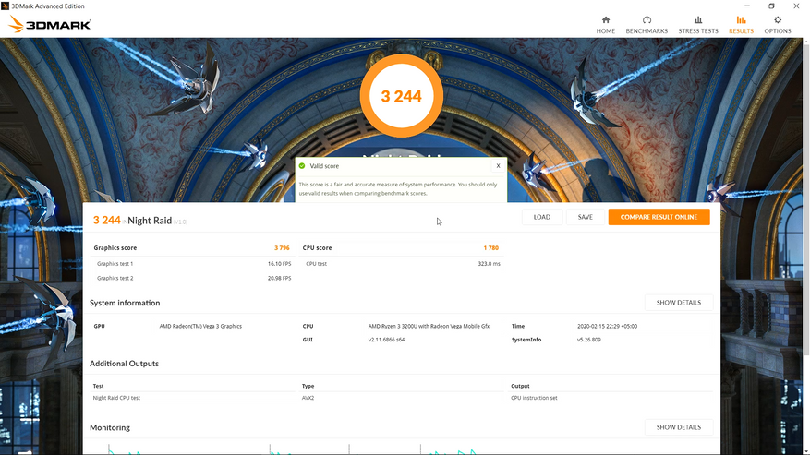This screenshot has width=810, height=455.
Task: Click SystemInfo version v5.26.809
Action: click(x=589, y=340)
